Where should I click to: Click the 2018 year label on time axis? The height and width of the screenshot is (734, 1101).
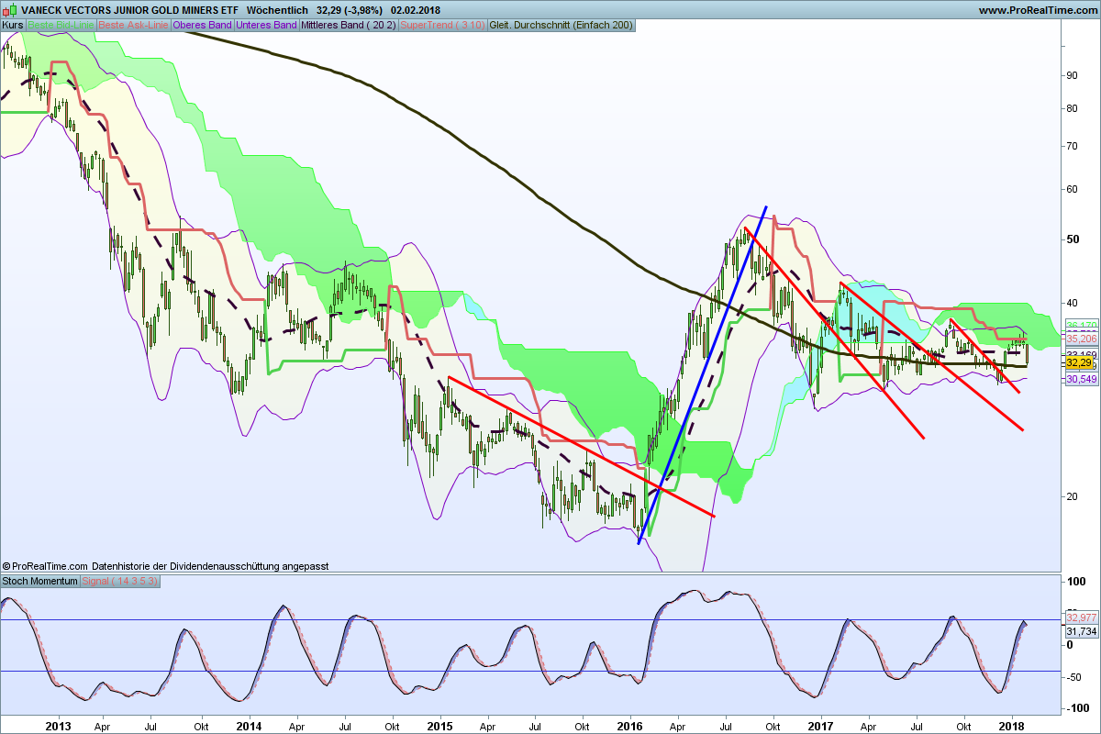tap(1012, 725)
